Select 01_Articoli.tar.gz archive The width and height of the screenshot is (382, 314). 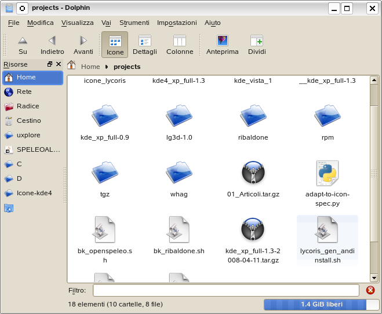click(x=253, y=180)
